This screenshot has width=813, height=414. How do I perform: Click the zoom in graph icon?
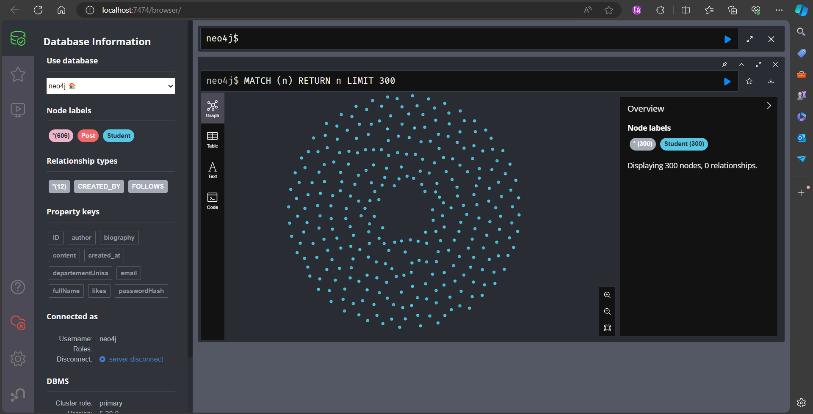[607, 295]
